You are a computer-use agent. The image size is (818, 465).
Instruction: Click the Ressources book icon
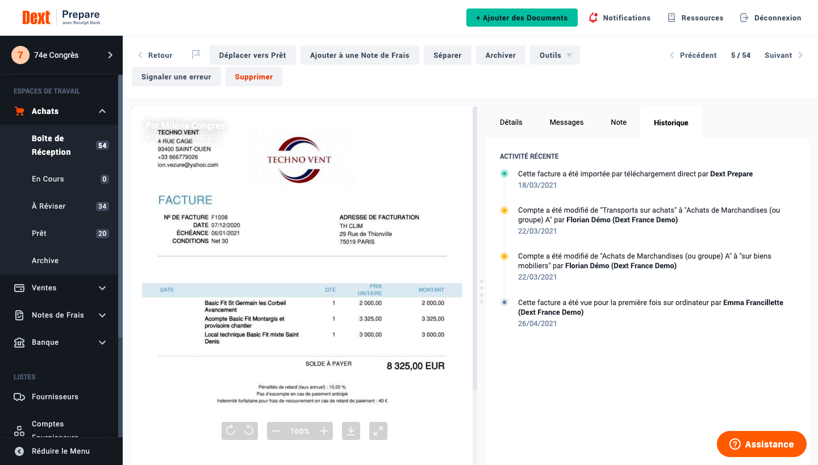click(671, 18)
